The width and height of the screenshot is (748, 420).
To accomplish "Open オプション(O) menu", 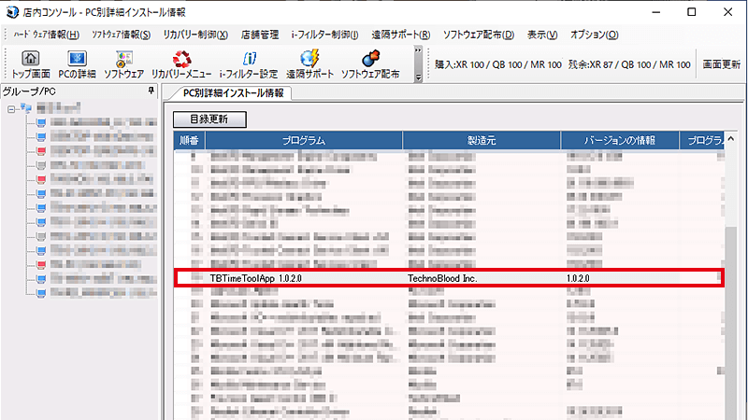I will pos(595,35).
